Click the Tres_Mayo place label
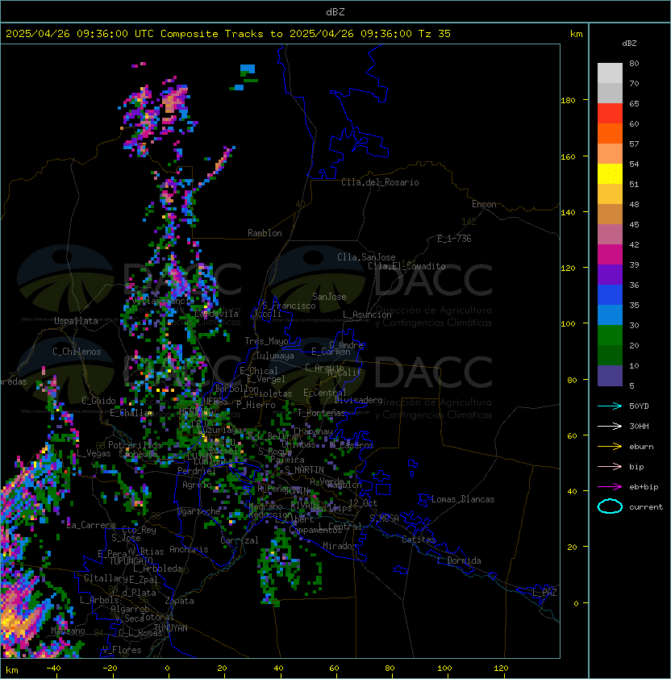Screen dimensions: 671x679 coord(266,341)
